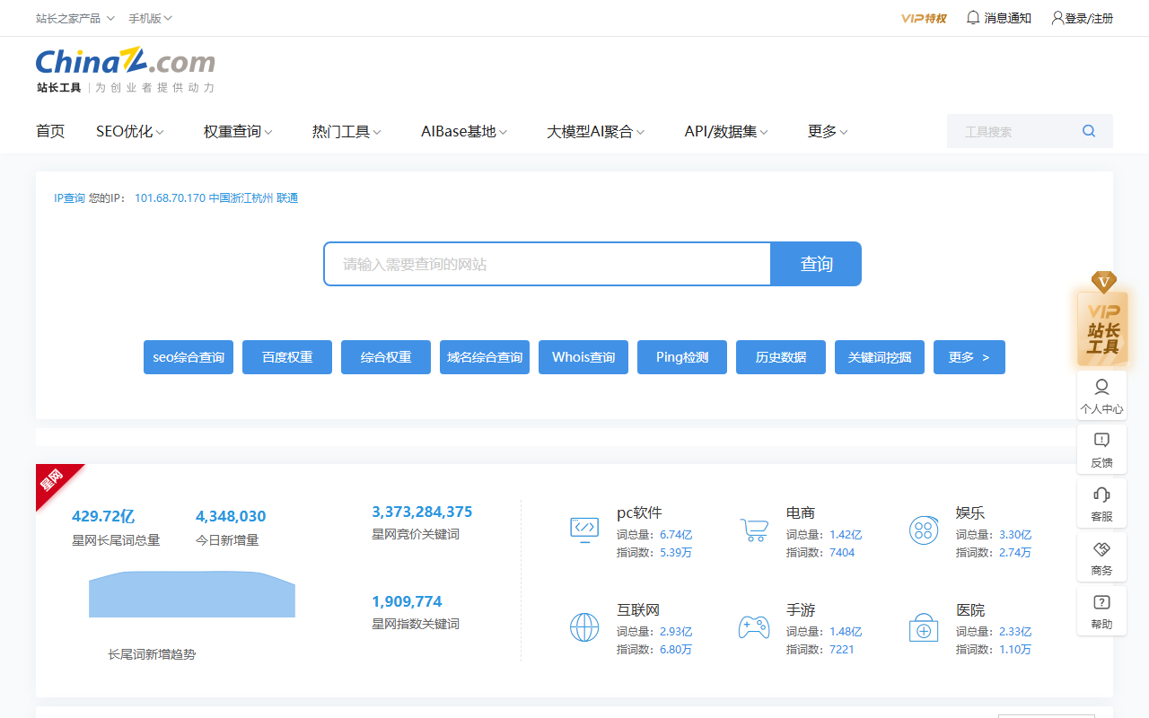Screen dimensions: 1149x718
Task: Click Ping检测 button
Action: click(x=682, y=357)
